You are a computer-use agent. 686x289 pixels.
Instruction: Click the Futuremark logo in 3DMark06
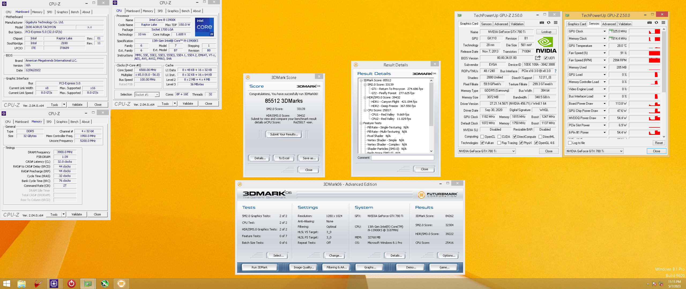[x=438, y=195]
